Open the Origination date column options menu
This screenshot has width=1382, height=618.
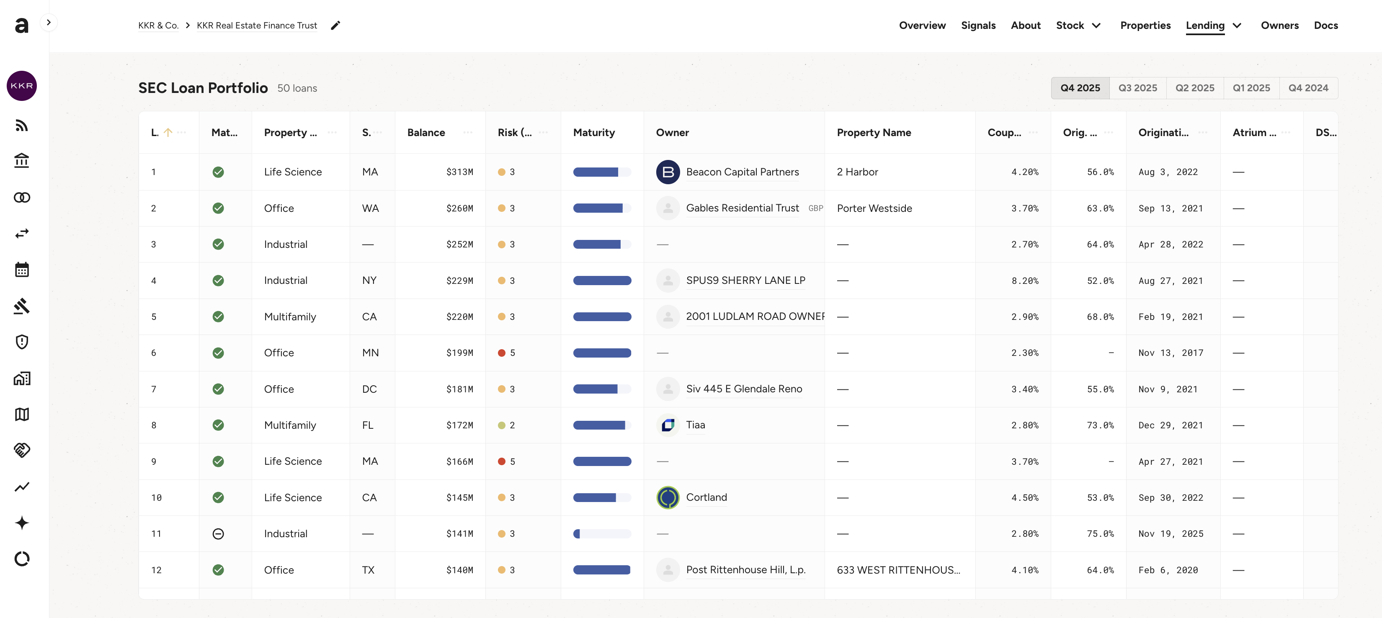pos(1203,132)
